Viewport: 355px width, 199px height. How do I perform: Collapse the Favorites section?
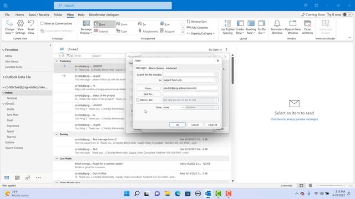pos(3,50)
